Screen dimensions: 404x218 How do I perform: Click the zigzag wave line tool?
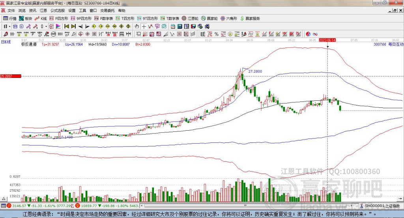[172, 34]
